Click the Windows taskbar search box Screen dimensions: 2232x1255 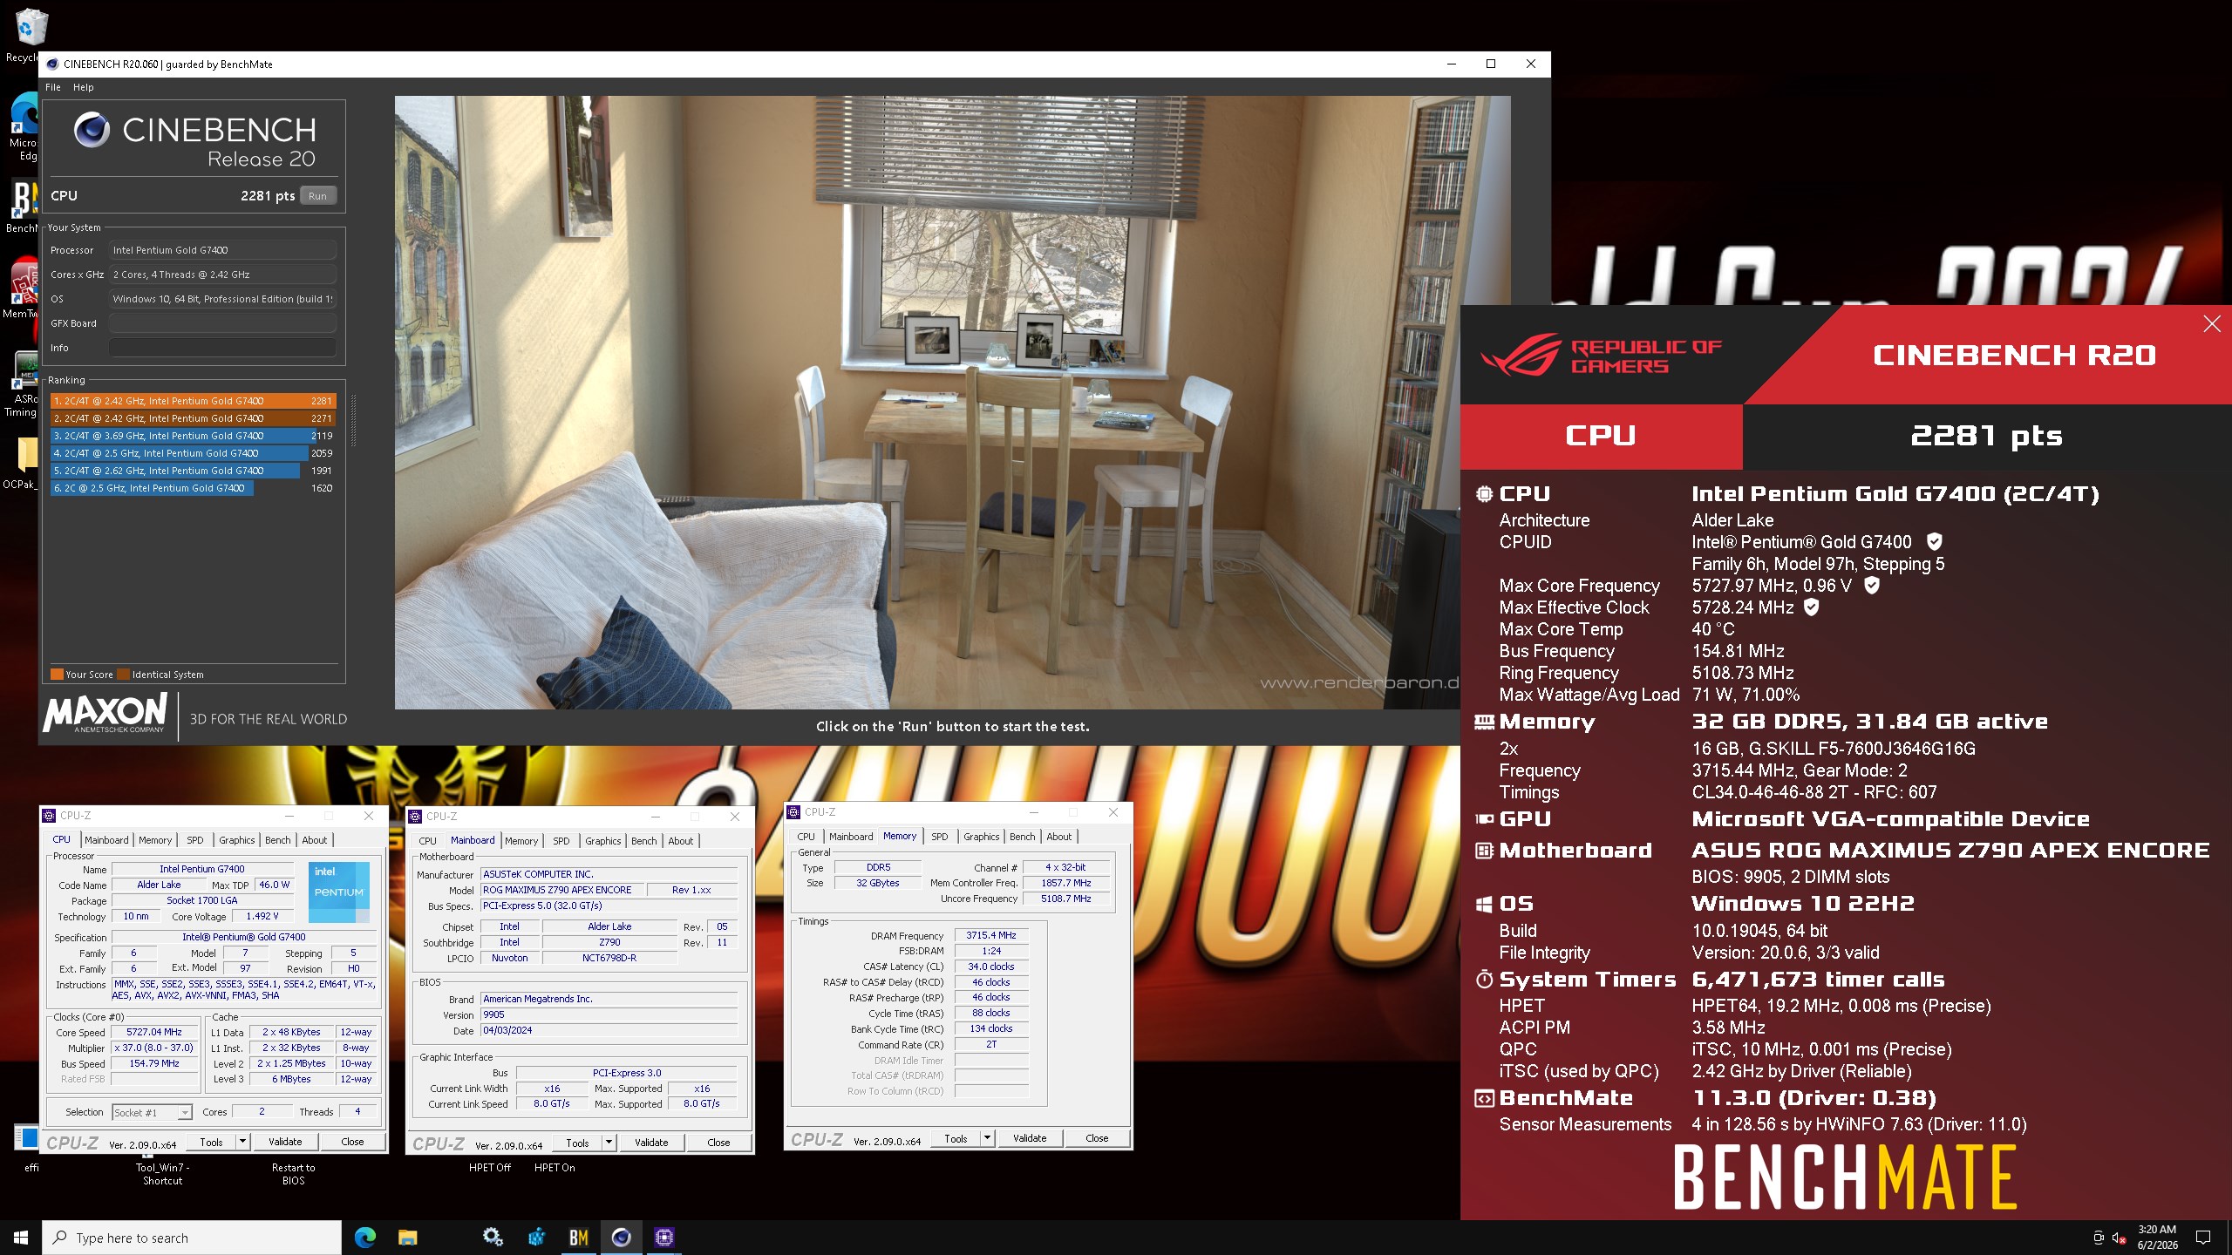192,1238
